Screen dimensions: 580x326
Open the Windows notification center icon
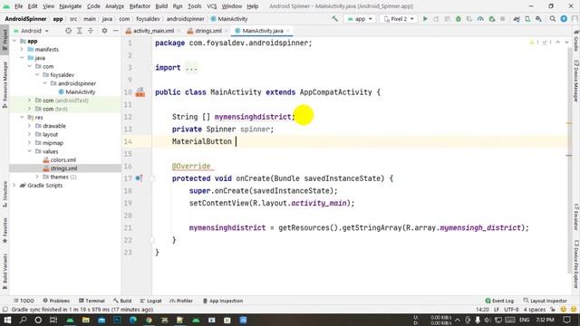tap(566, 320)
